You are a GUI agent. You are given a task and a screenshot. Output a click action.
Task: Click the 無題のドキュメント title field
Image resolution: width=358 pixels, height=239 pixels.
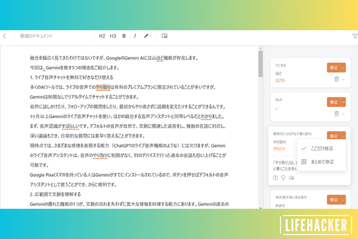(x=37, y=36)
